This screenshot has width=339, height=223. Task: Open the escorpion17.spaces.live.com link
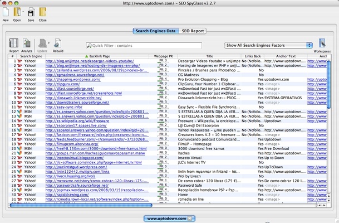click(76, 125)
